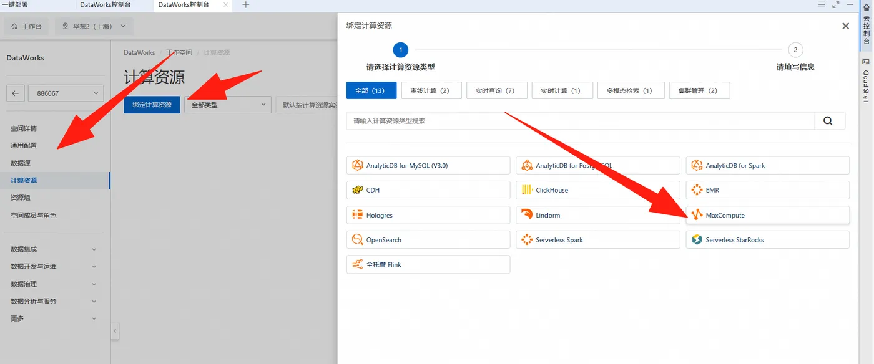
Task: Click the fullscreen expand icon in tab bar
Action: tap(836, 5)
